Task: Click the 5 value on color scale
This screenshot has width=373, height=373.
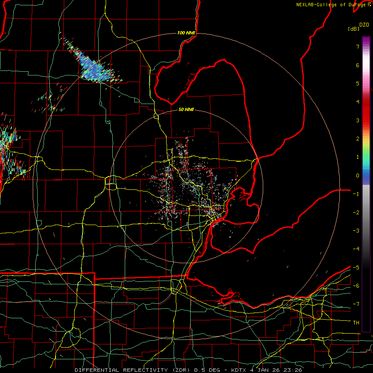Action: [358, 83]
